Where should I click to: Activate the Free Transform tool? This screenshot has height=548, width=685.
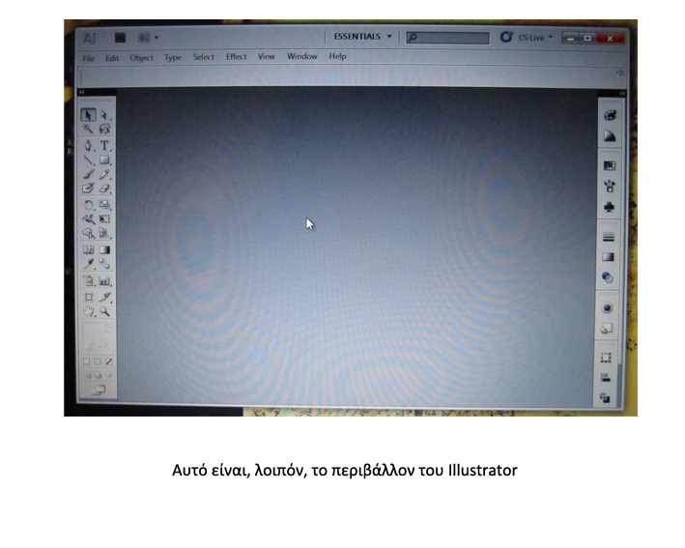click(104, 219)
